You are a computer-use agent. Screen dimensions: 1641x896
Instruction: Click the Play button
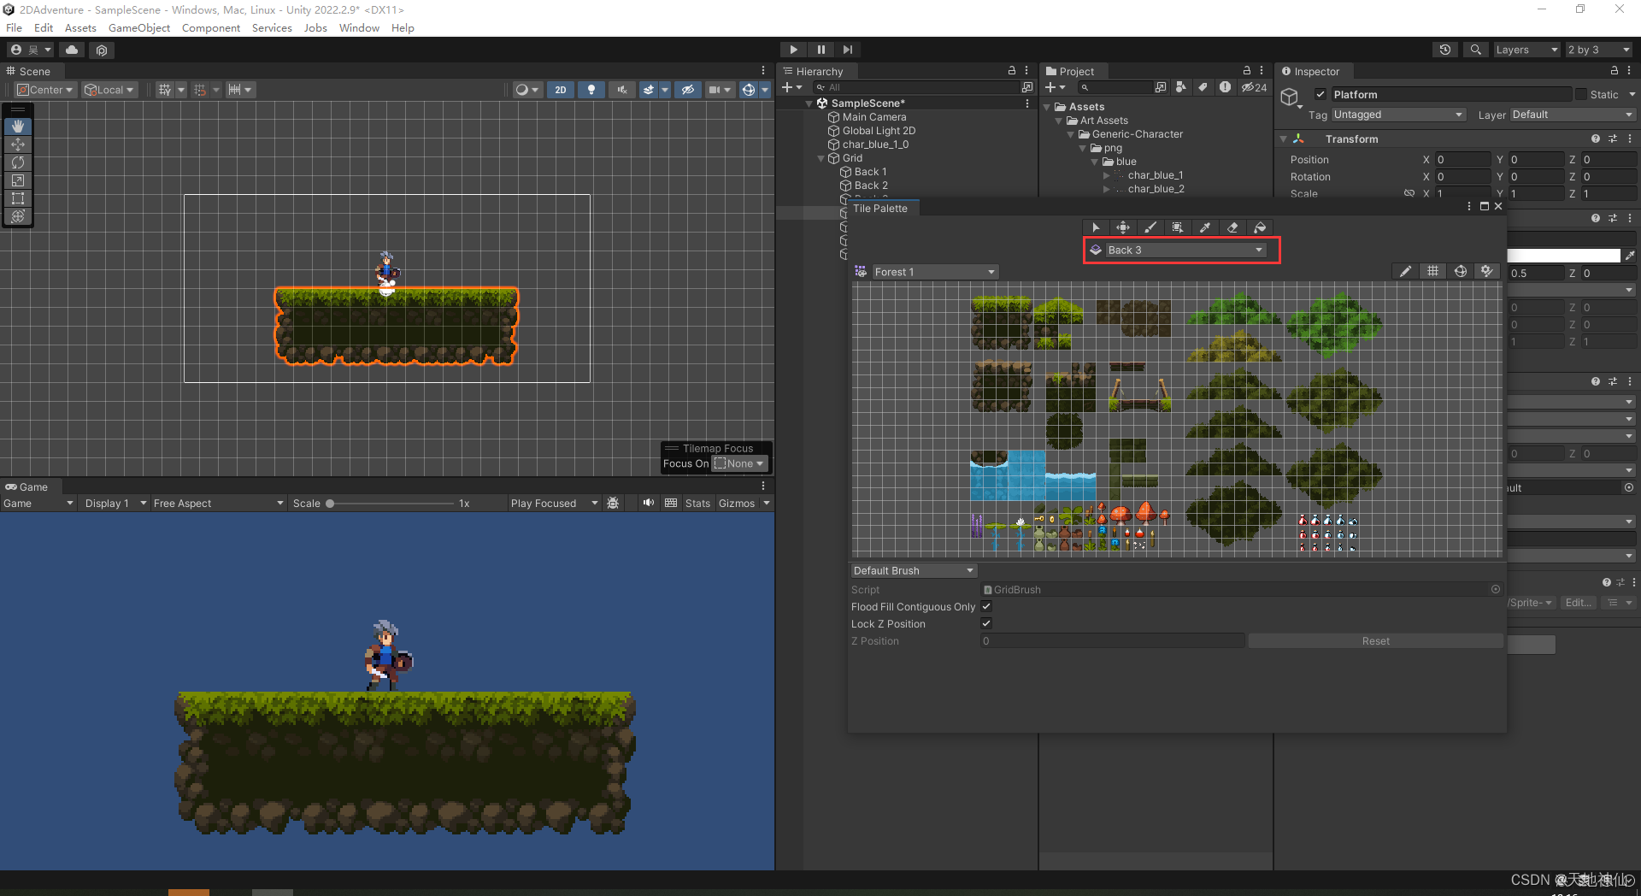[x=793, y=50]
